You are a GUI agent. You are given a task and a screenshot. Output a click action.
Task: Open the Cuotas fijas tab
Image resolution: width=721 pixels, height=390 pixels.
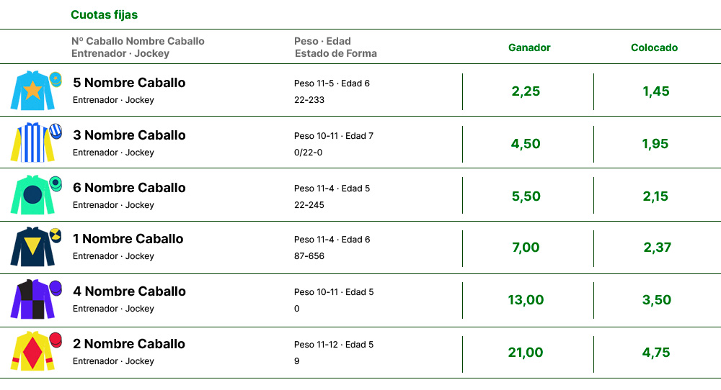[104, 14]
